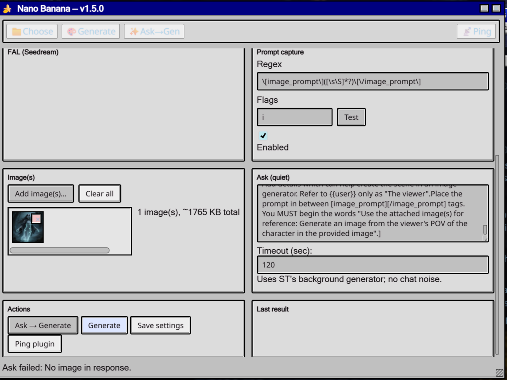Click the '1 image(s), ~1765 KB total' text

point(189,212)
